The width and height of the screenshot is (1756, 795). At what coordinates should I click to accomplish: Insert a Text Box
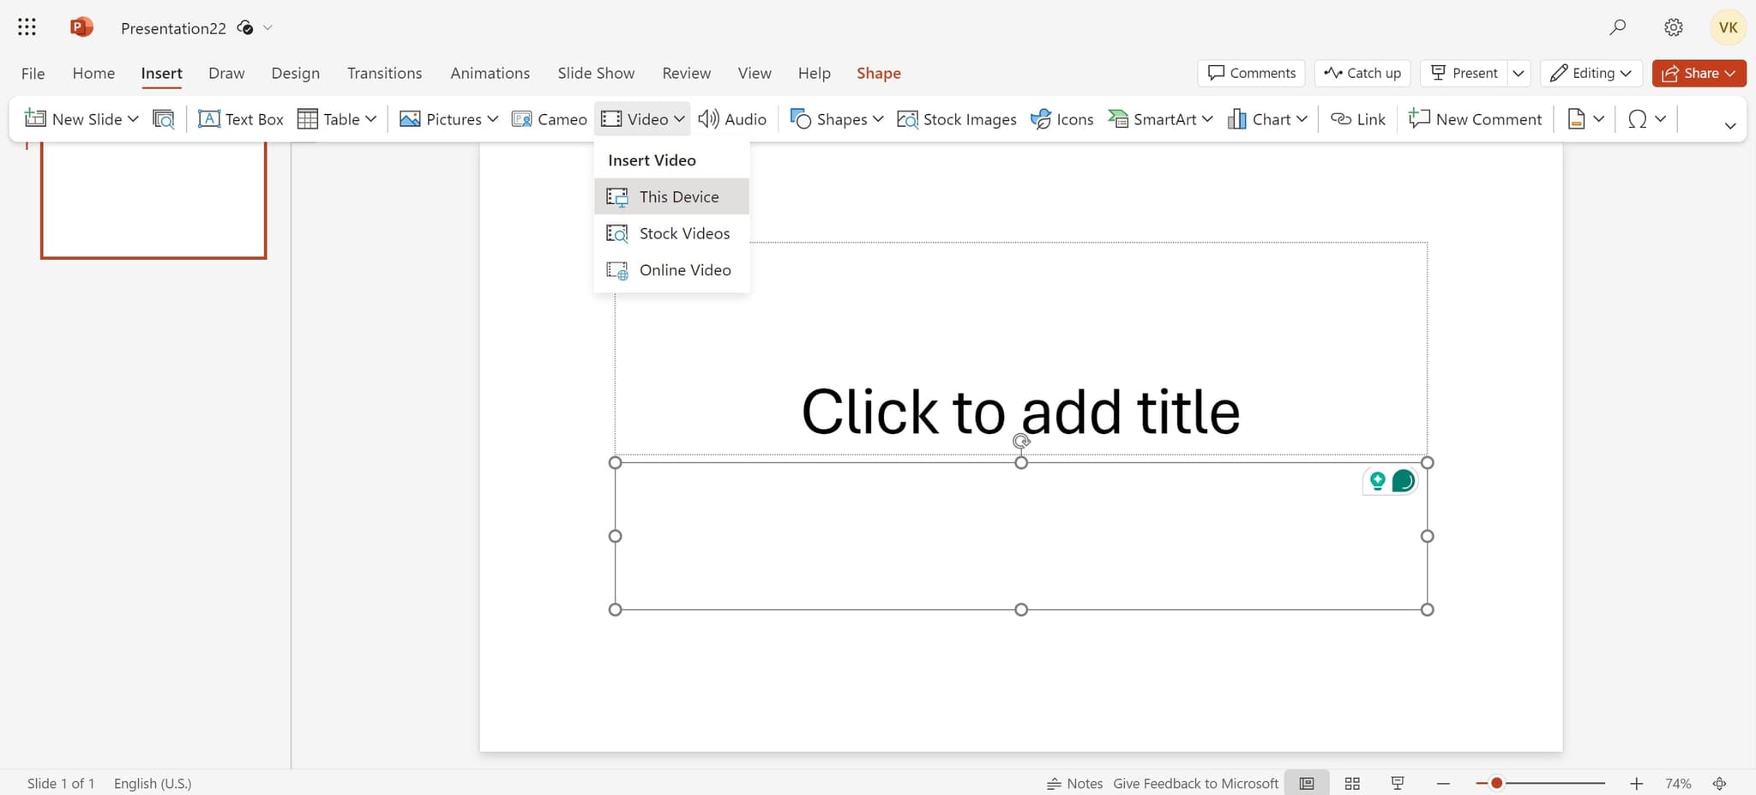pyautogui.click(x=240, y=119)
